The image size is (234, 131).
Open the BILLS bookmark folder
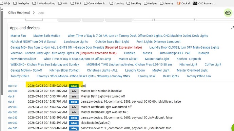[x=76, y=3]
